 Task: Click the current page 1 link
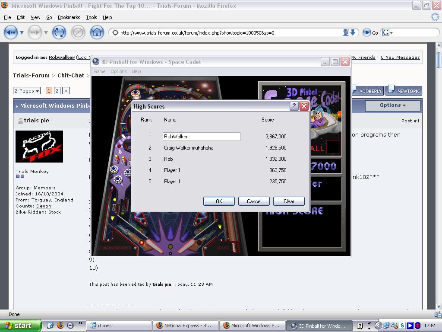(49, 91)
